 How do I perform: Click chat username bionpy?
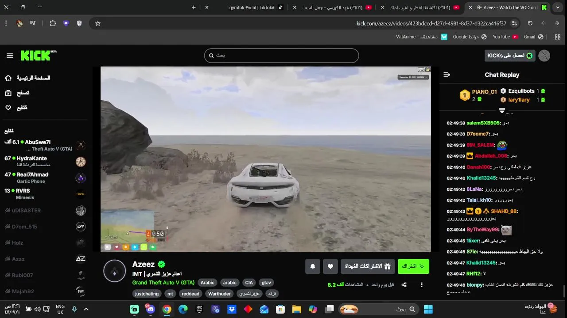475,285
